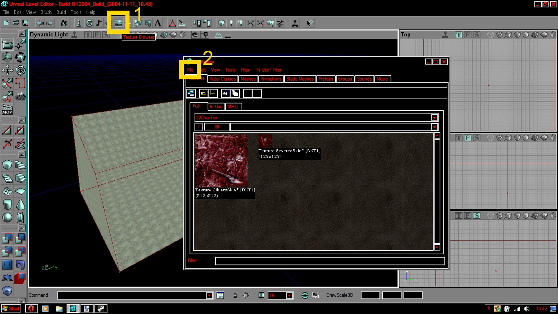Open the music note browser icon

click(x=98, y=23)
